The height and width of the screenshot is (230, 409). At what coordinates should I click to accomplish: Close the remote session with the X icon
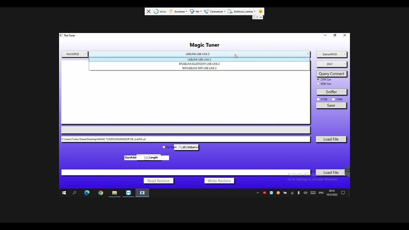149,11
